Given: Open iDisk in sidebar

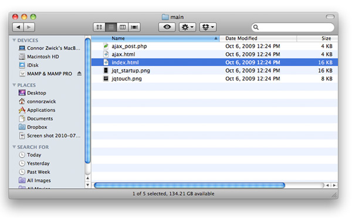Looking at the screenshot, I should [29, 65].
